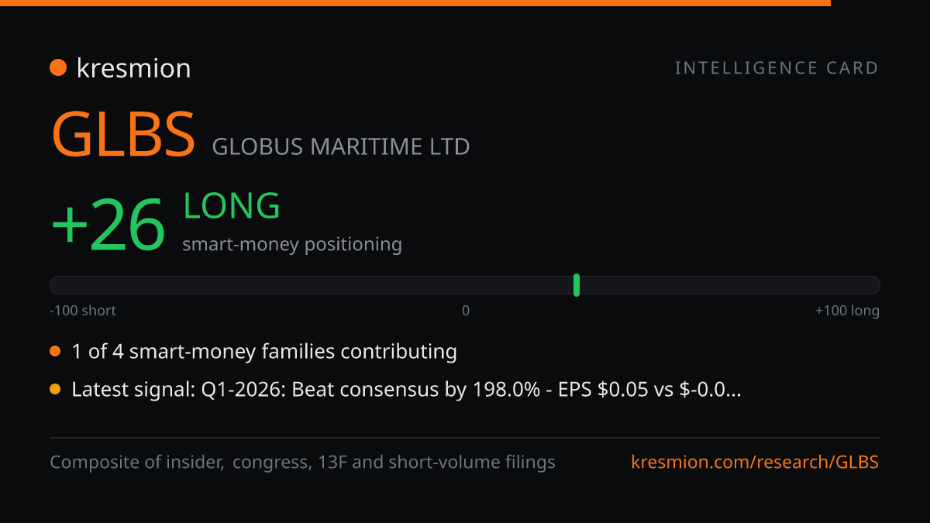This screenshot has width=930, height=523.
Task: Click yellow bullet beside Latest signal line
Action: pos(55,390)
